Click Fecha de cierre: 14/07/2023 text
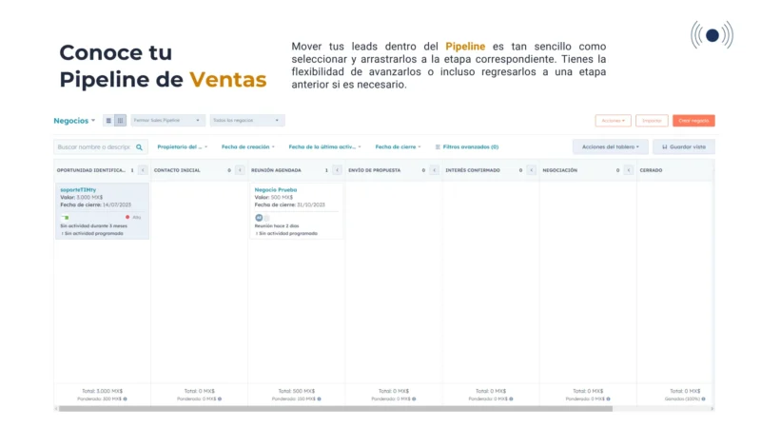Screen dimensions: 761x428 [96, 204]
